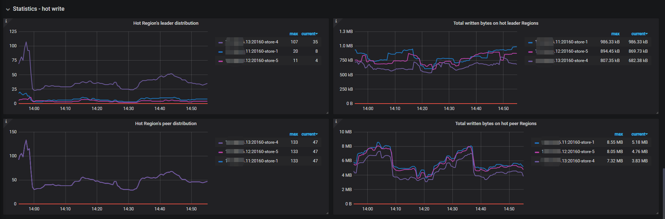Sort leader distribution legend by current column
The height and width of the screenshot is (219, 665).
tap(309, 34)
